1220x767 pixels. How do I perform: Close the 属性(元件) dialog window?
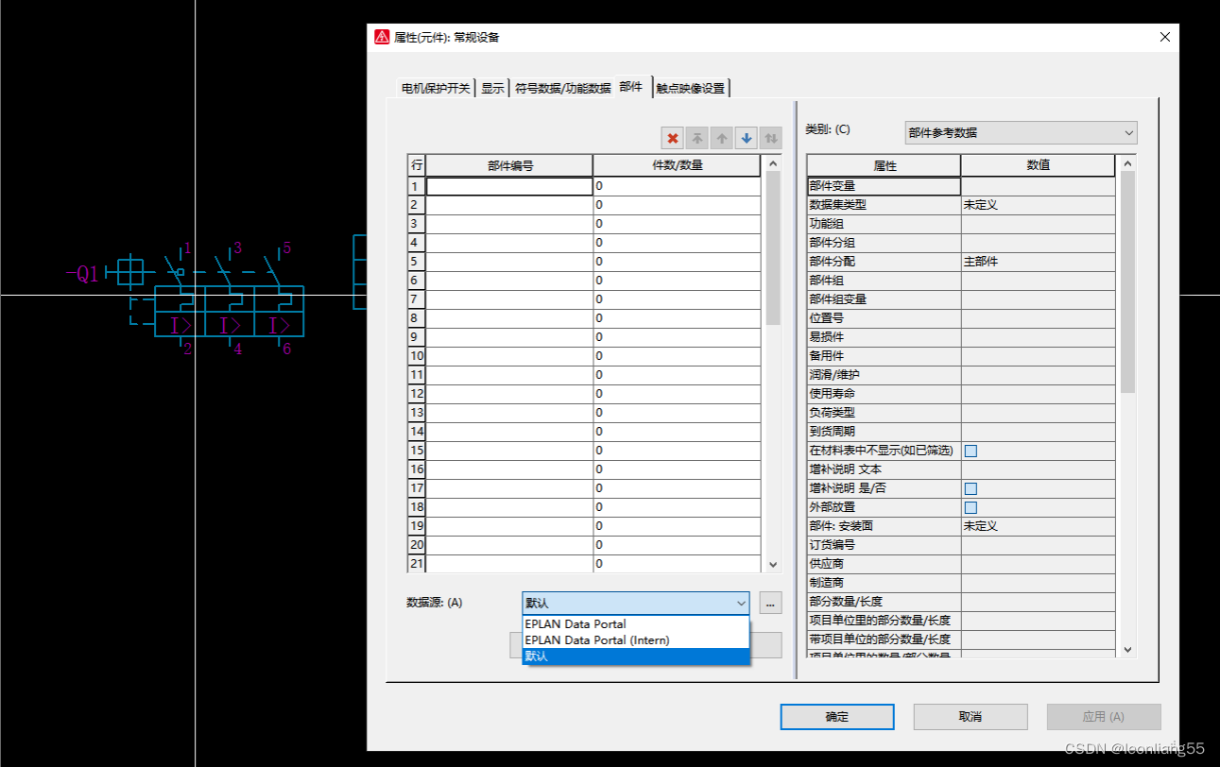[1164, 37]
